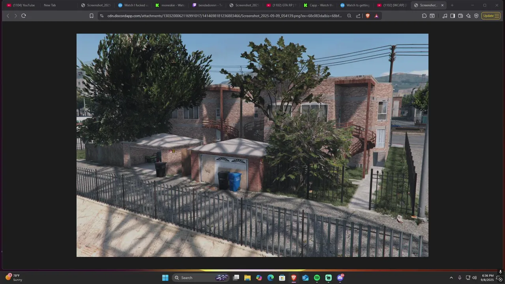Open Microsoft Store from the taskbar
Screen dimensions: 505x284
point(282,278)
